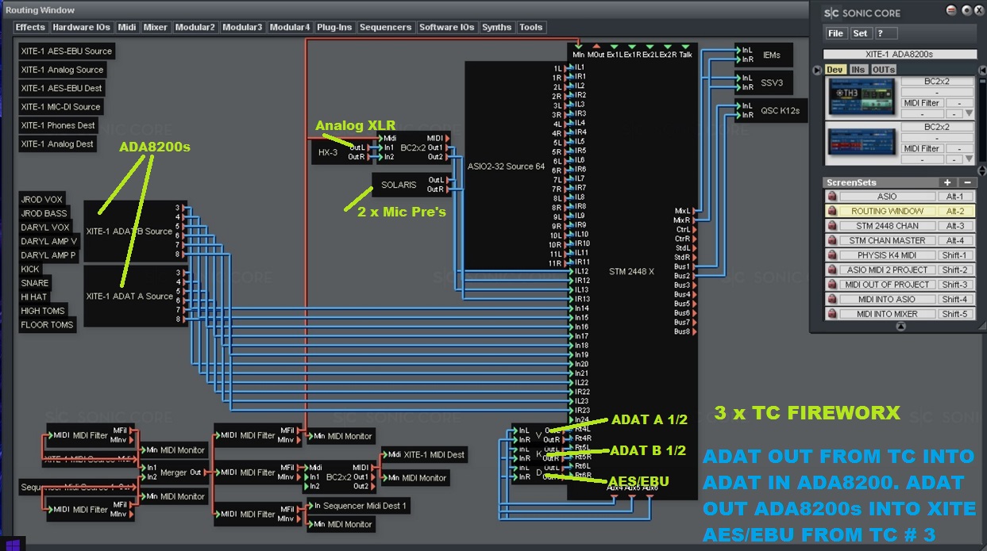Open the File menu in Sonic Core panel
This screenshot has width=987, height=551.
(835, 33)
